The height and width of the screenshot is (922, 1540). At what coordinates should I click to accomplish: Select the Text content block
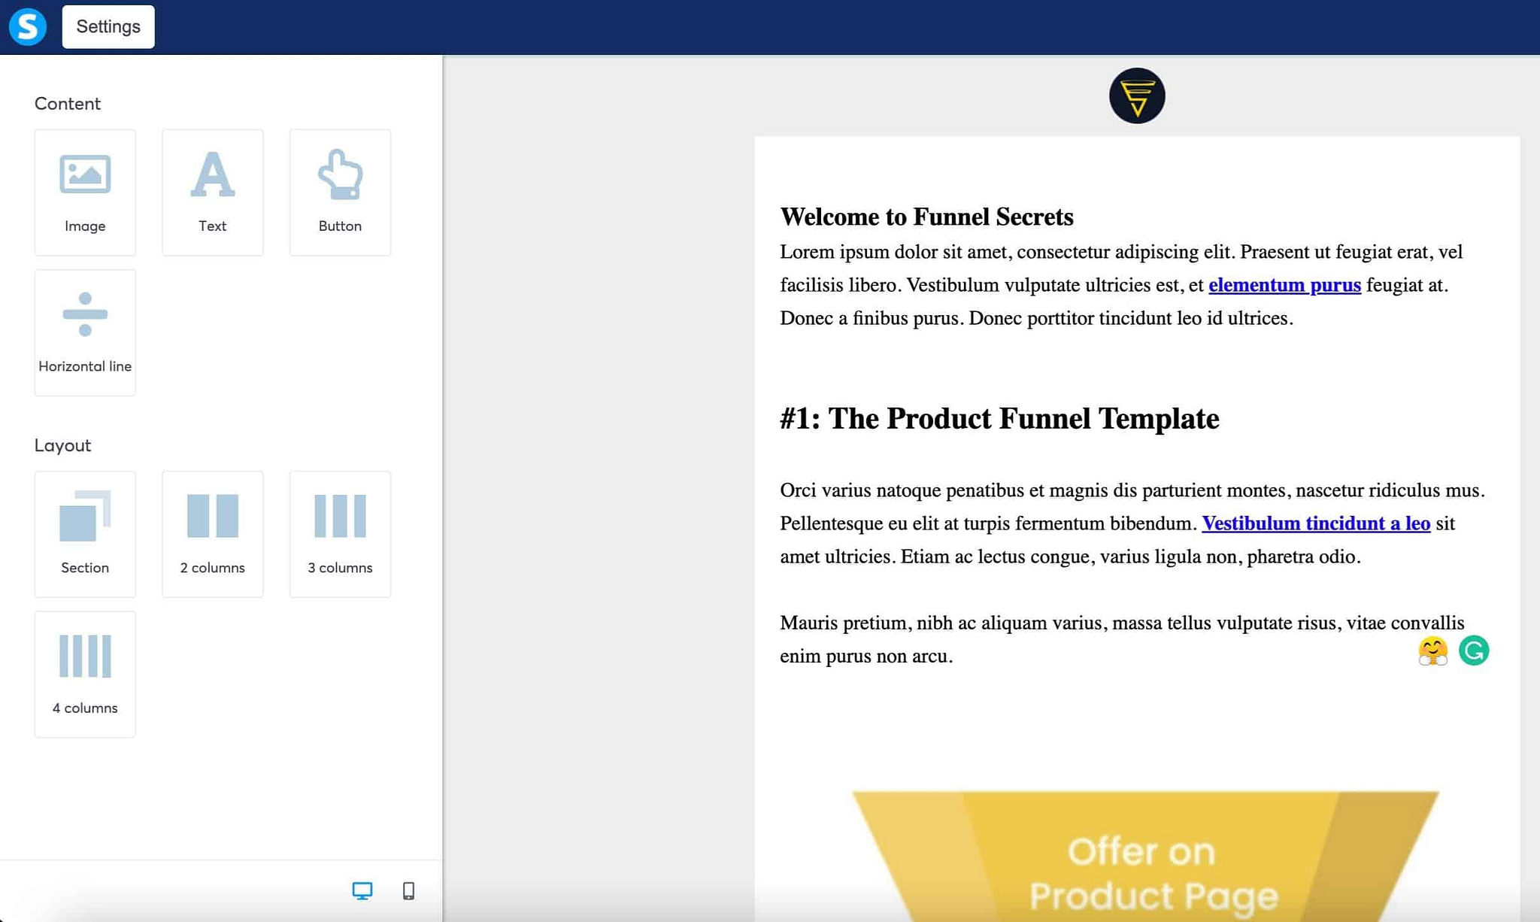(213, 193)
